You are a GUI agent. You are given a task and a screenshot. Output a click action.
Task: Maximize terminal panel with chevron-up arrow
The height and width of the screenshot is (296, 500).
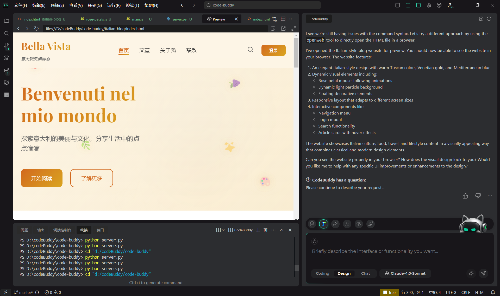point(282,230)
